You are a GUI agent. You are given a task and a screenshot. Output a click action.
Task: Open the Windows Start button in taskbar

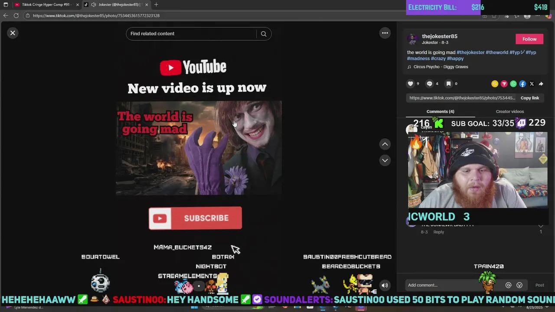pos(194,307)
